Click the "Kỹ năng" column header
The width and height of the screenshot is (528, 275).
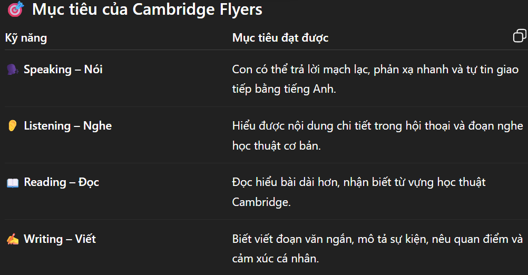(26, 37)
